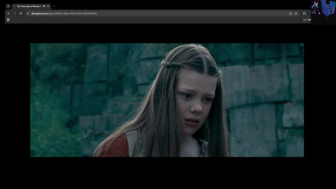This screenshot has height=189, width=336.
Task: Open a new browser tab
Action: coord(54,6)
